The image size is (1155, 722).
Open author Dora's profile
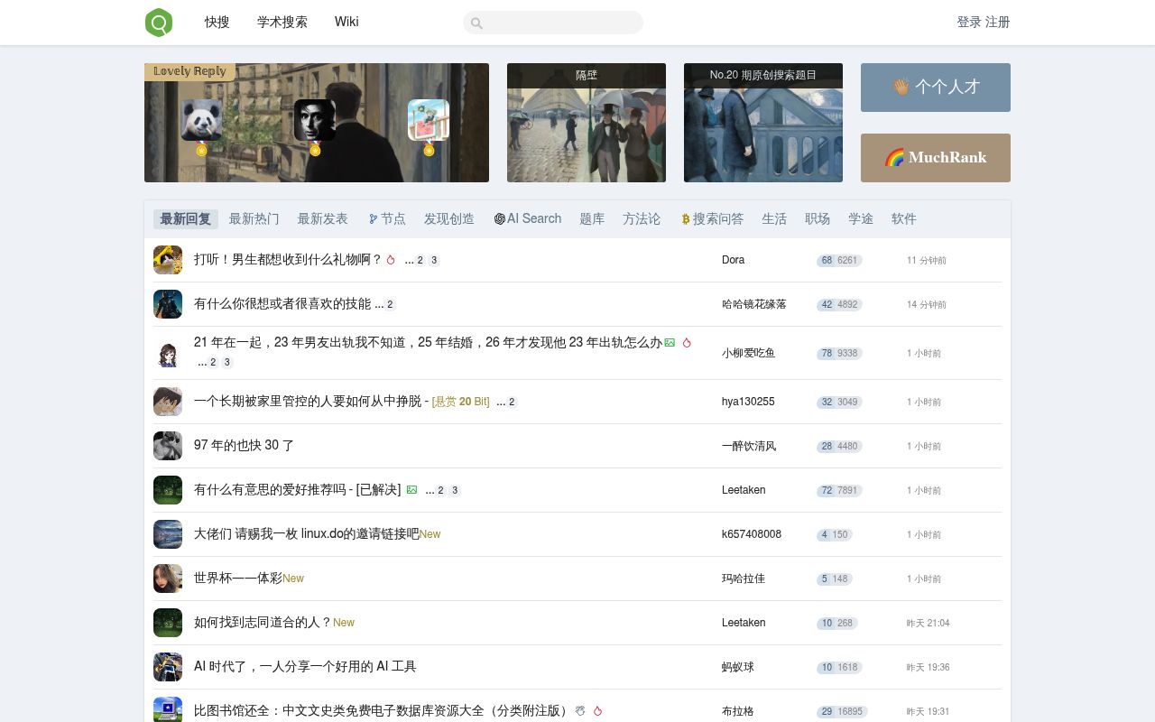[734, 260]
